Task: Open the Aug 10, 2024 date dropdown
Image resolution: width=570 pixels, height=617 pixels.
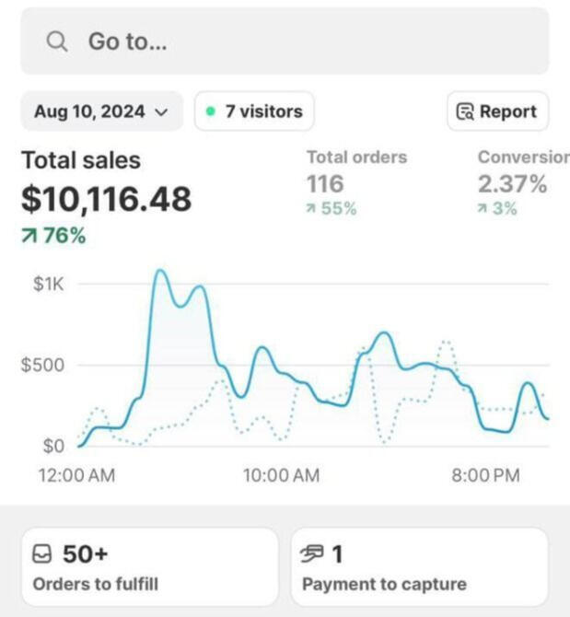Action: 101,111
